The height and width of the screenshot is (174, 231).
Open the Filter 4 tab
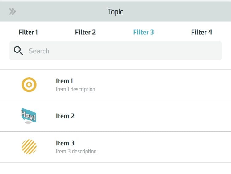pyautogui.click(x=201, y=32)
